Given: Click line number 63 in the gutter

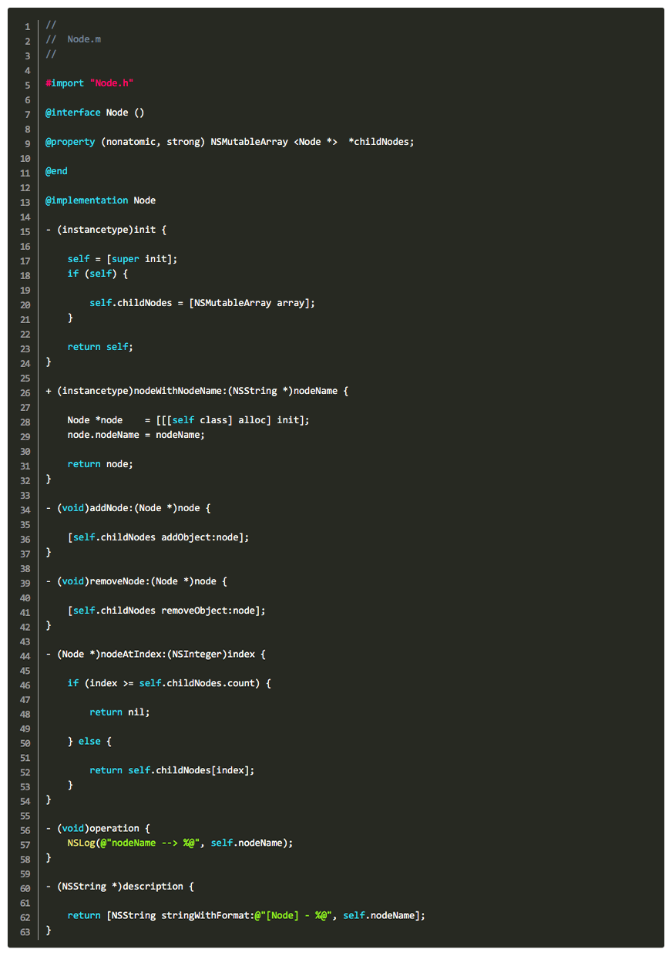Looking at the screenshot, I should click(25, 931).
